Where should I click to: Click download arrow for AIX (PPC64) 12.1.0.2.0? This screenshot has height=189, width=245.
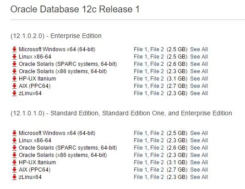click(14, 86)
